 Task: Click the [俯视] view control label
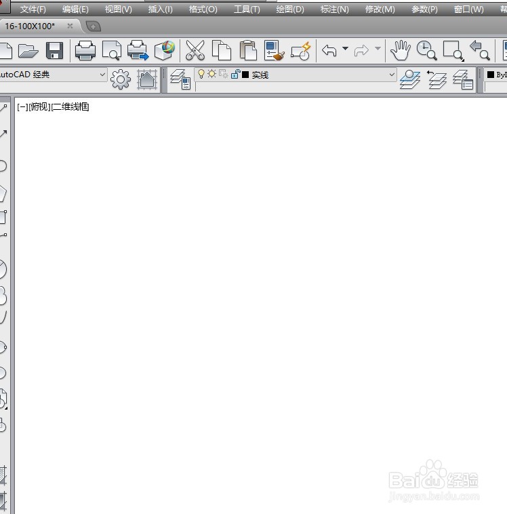[40, 106]
